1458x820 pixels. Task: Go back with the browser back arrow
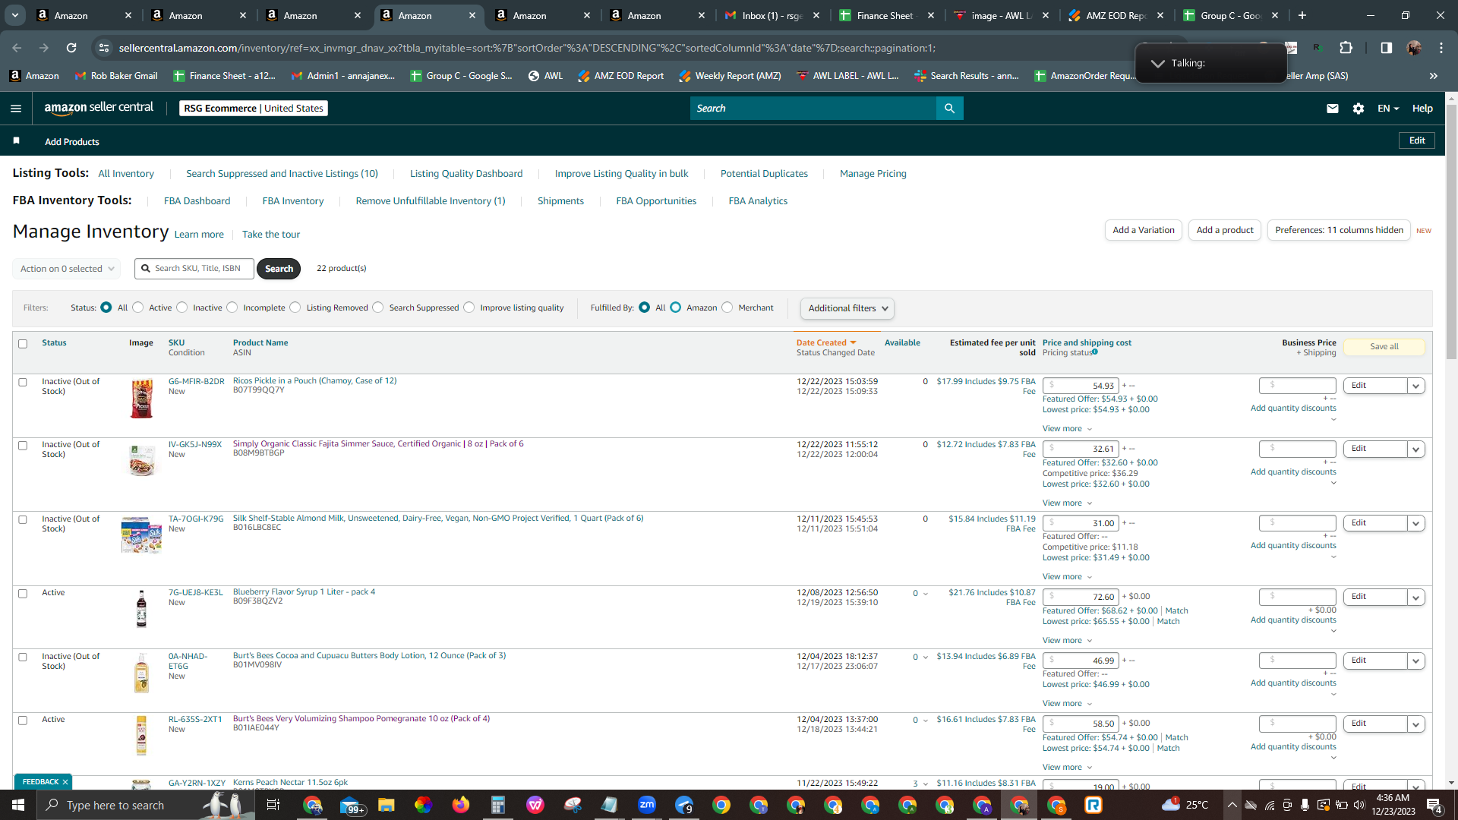click(17, 48)
